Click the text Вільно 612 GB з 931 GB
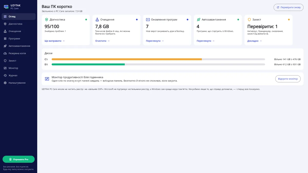Image resolution: width=308 pixels, height=173 pixels. pyautogui.click(x=287, y=64)
